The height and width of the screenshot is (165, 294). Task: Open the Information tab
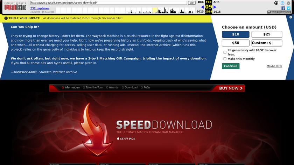point(71,87)
